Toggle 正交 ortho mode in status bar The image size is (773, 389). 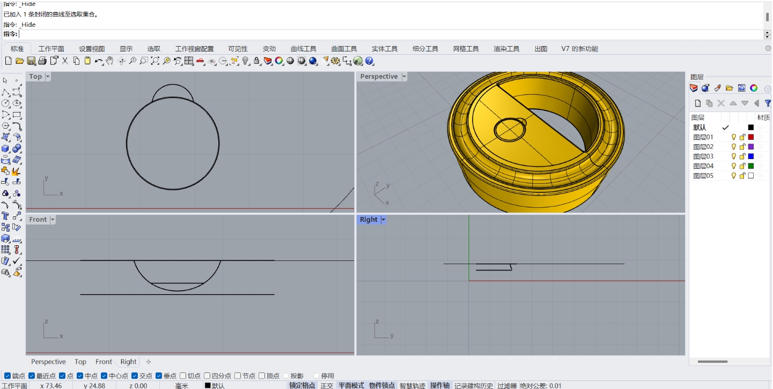click(327, 385)
